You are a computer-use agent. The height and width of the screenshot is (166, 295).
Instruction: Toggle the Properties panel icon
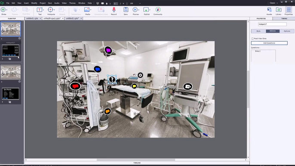pos(289,9)
